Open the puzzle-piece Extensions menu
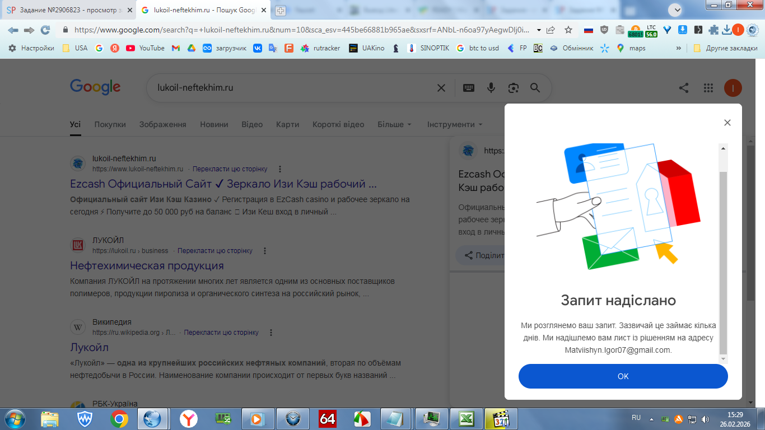This screenshot has width=765, height=430. click(713, 30)
